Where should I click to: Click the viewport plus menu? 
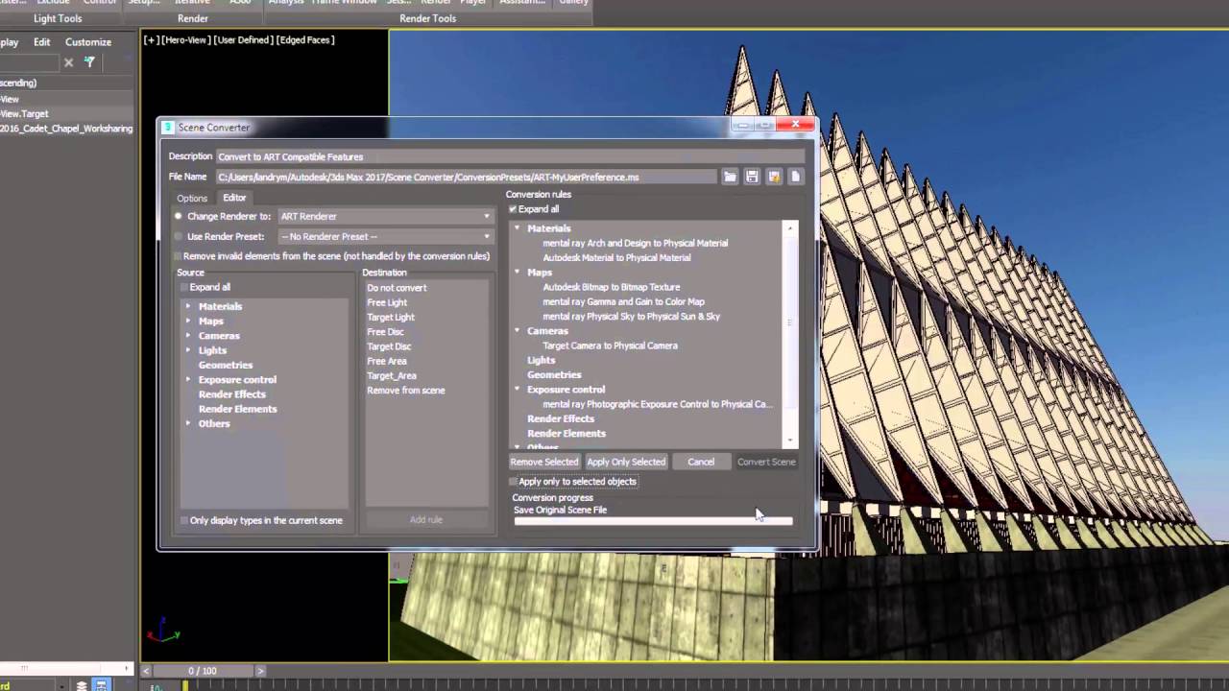point(151,40)
